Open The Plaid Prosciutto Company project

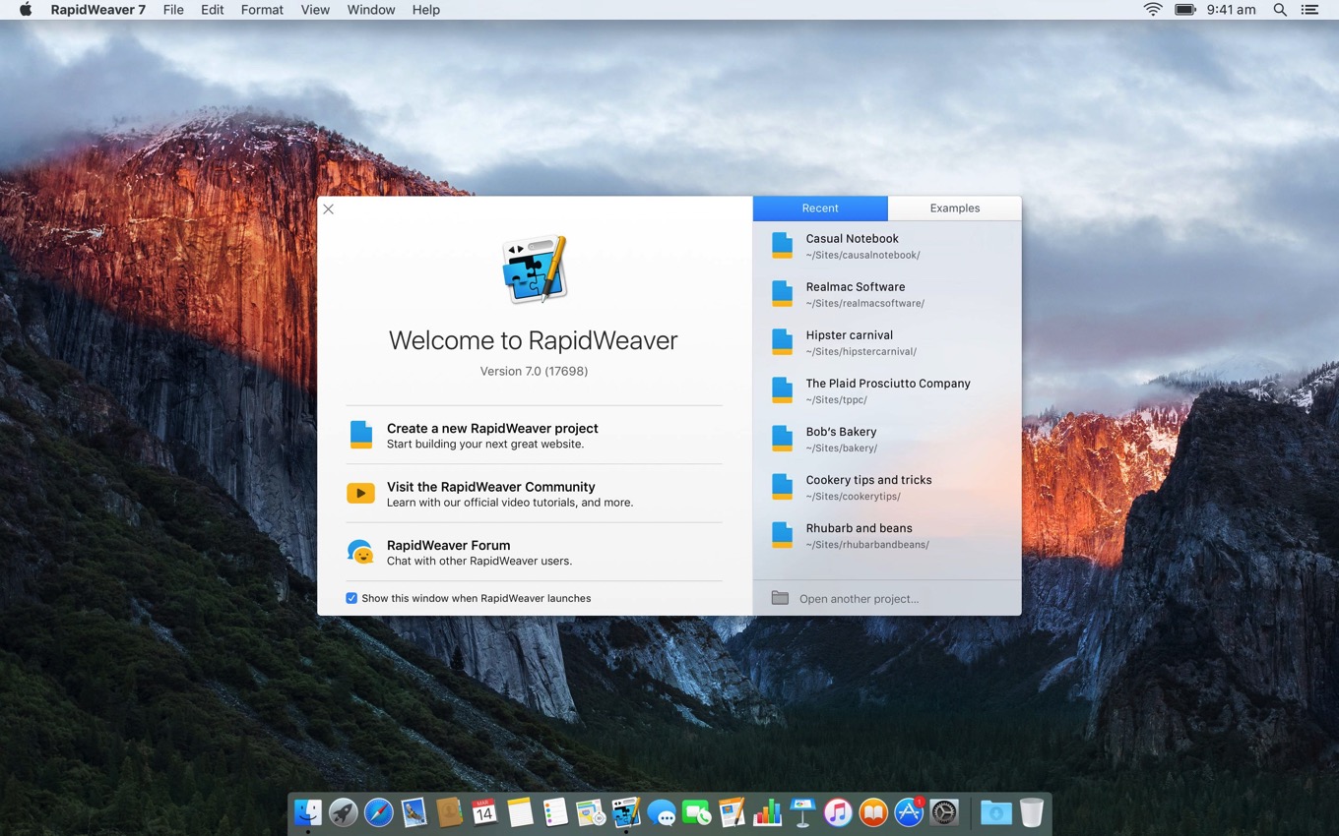[x=887, y=389]
